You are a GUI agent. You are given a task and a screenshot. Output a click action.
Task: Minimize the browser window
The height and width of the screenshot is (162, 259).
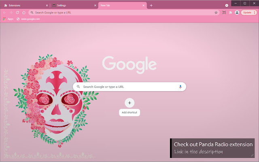pos(236,3)
